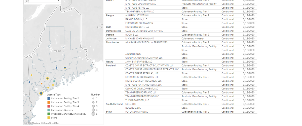This screenshot has height=126, width=302.
Task: Select the yellow coastal marker northeast of Portland
Action: [48, 88]
